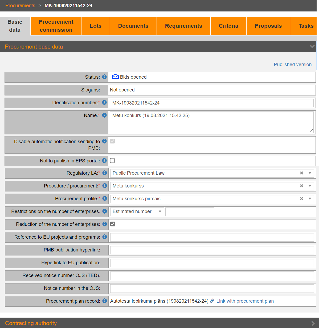Clear the Metu konkurss procedure selection

[x=301, y=186]
